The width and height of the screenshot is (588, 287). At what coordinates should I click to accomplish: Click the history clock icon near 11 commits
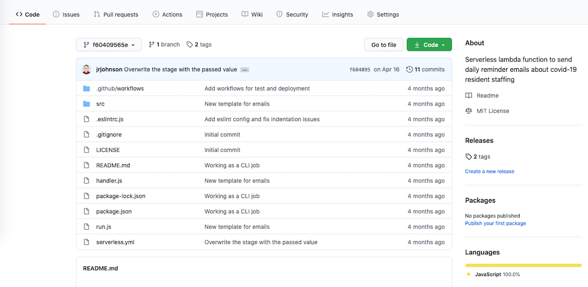tap(409, 69)
